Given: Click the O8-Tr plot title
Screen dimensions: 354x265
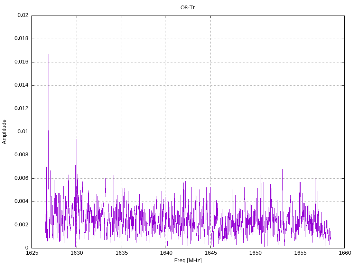Looking at the screenshot, I should click(x=188, y=7).
